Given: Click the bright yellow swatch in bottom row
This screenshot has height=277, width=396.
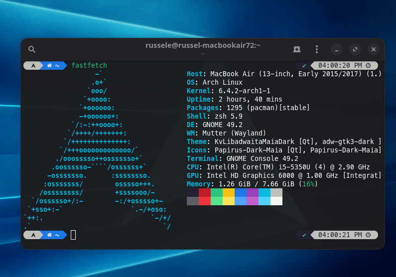Looking at the screenshot, I should (229, 201).
